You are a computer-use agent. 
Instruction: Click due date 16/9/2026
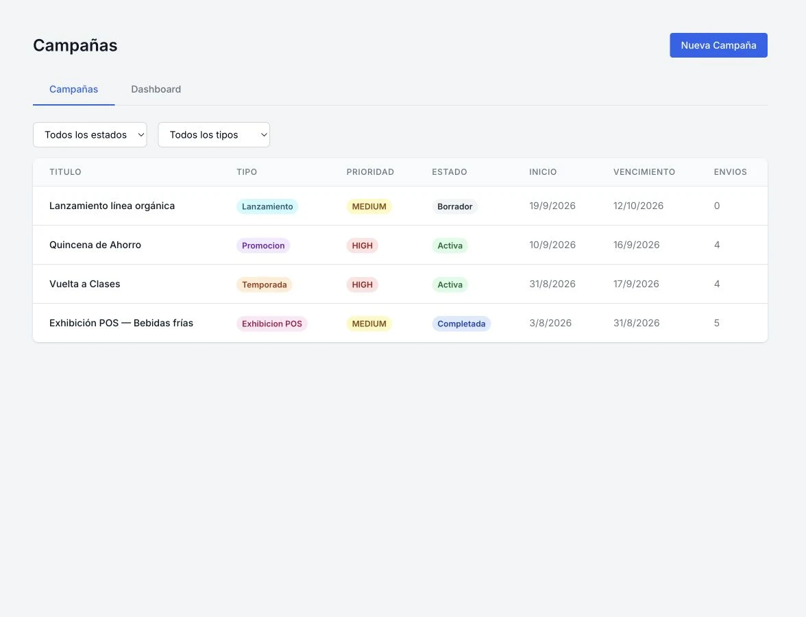pos(636,245)
